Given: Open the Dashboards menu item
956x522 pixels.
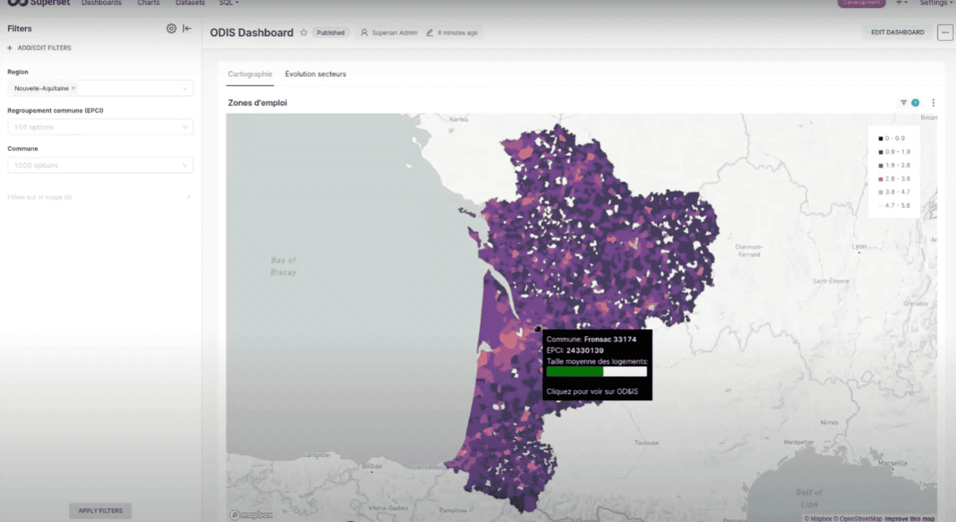Looking at the screenshot, I should point(101,3).
